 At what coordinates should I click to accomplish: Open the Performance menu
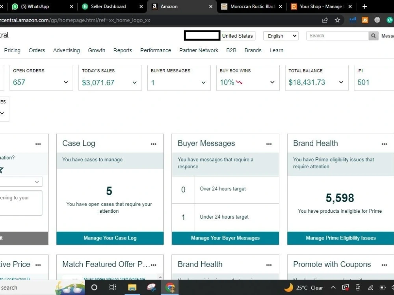click(156, 50)
